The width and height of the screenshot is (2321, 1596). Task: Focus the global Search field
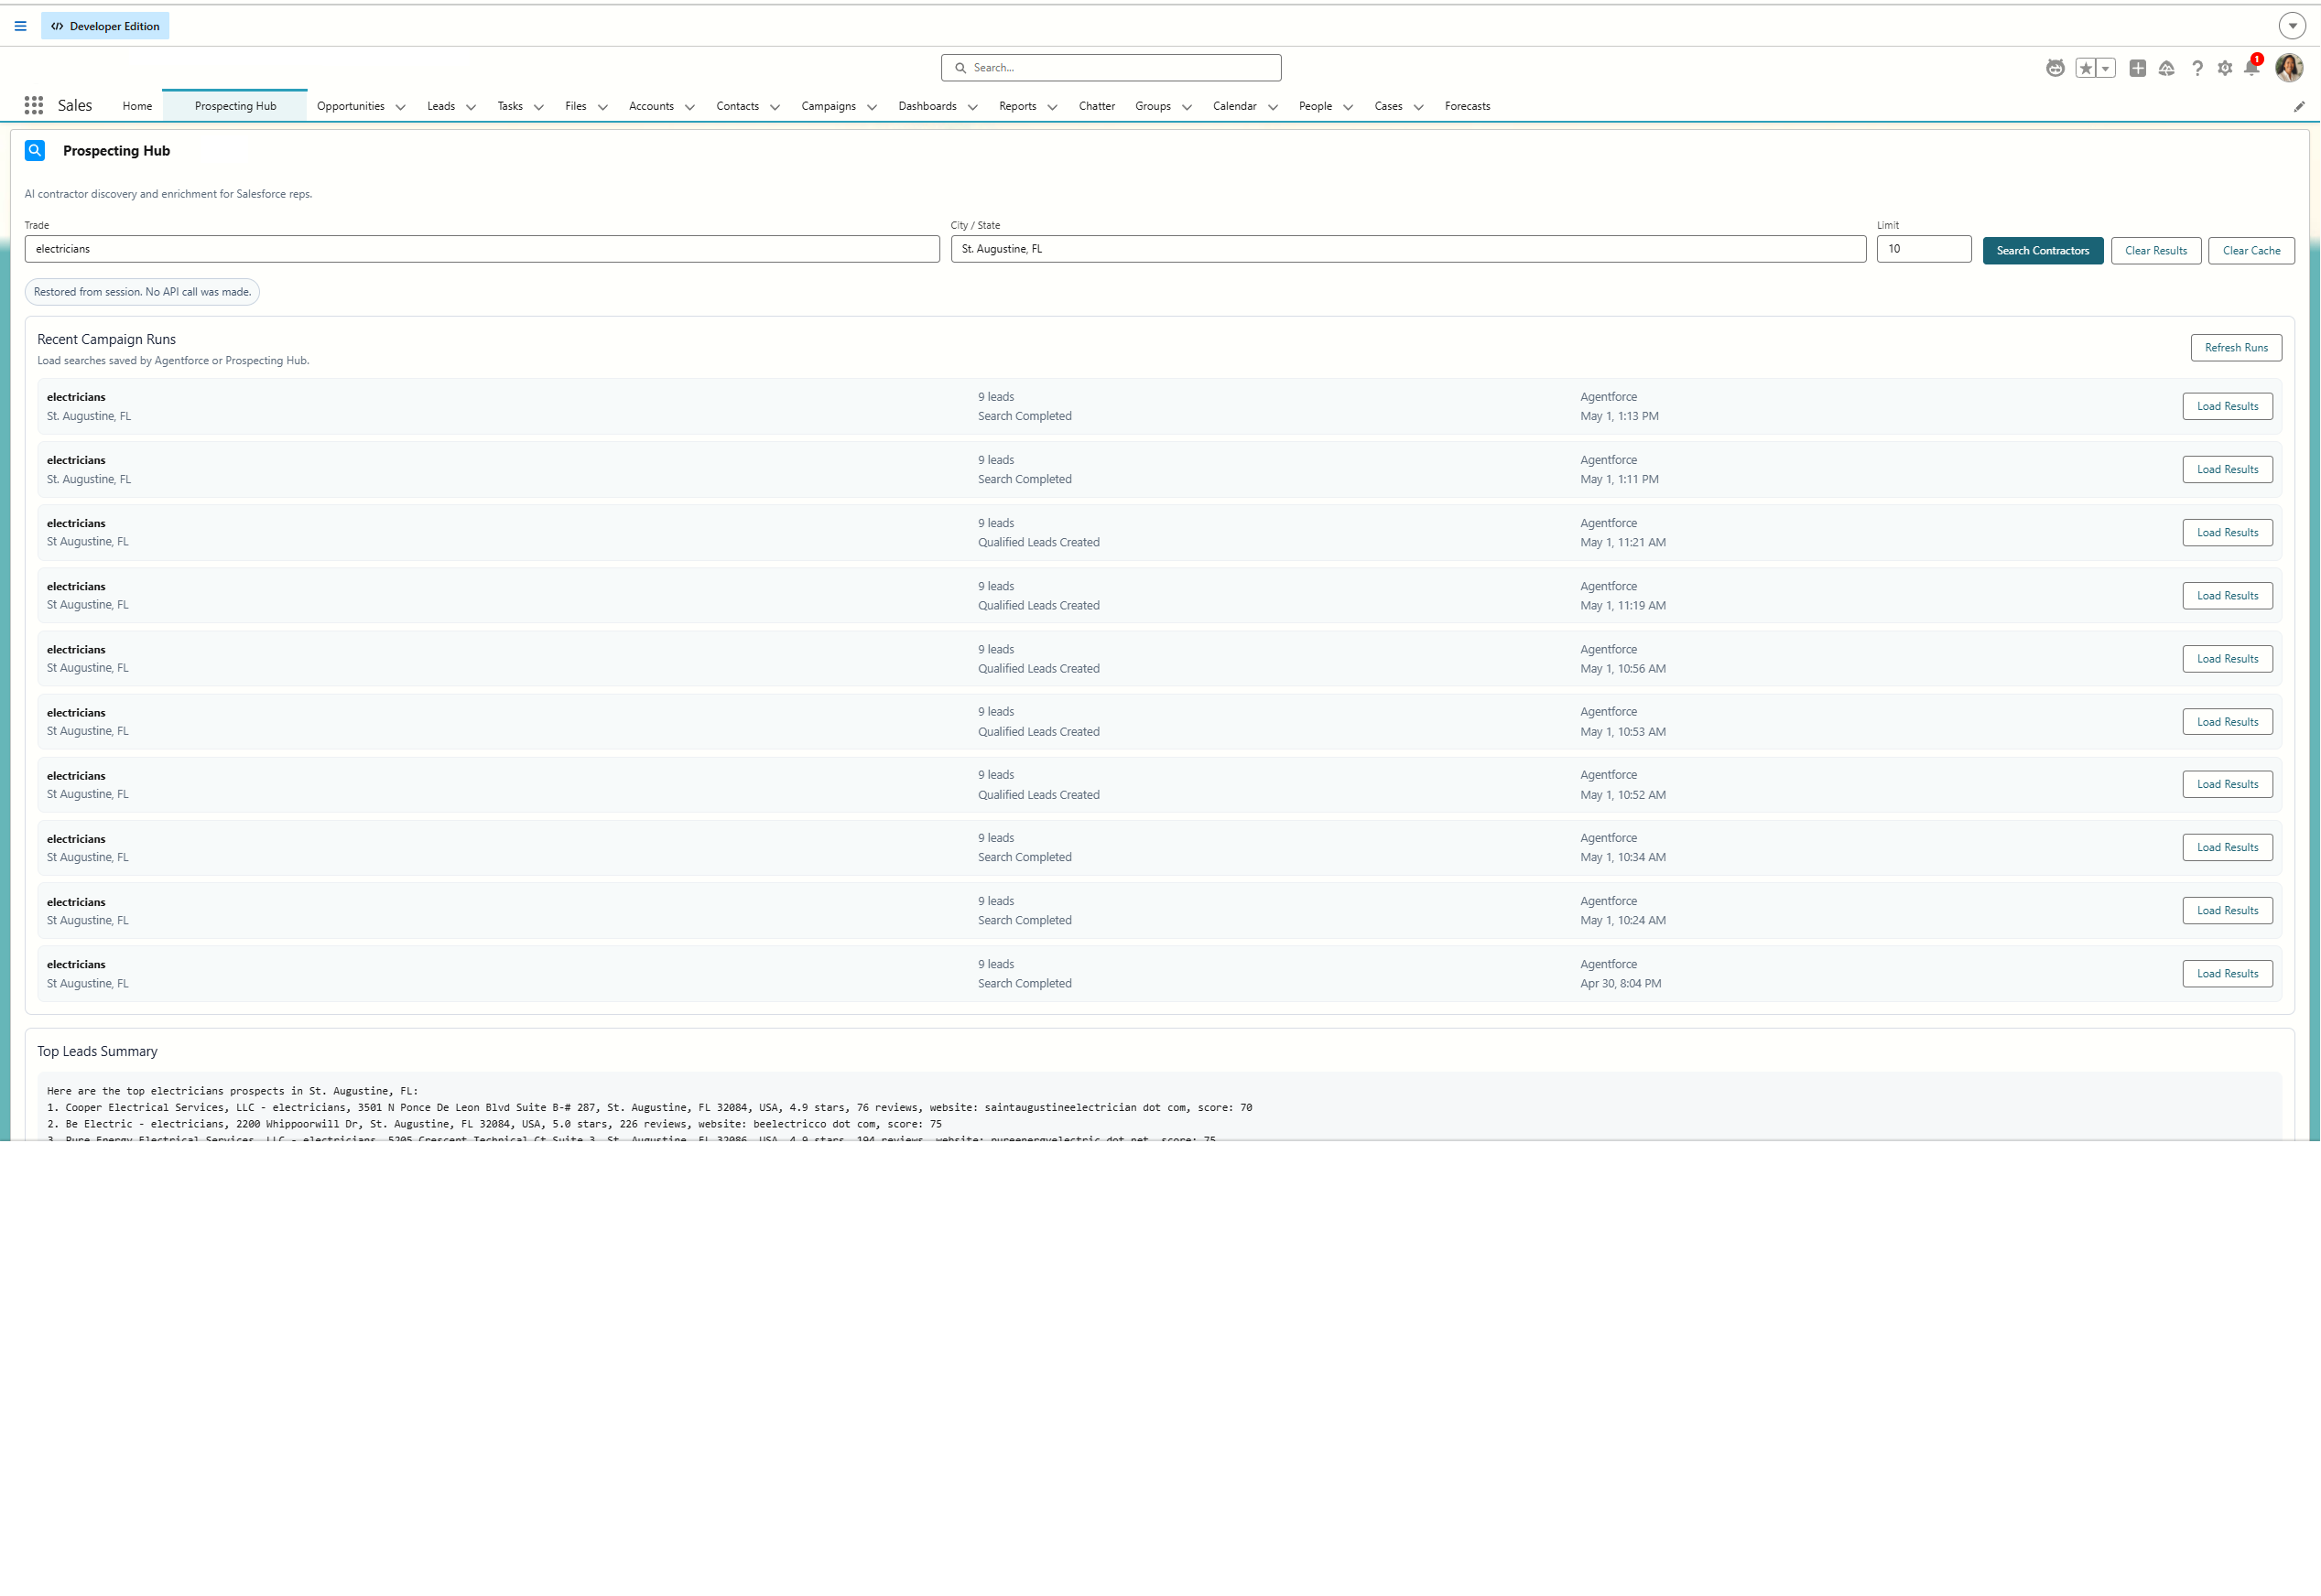coord(1111,68)
